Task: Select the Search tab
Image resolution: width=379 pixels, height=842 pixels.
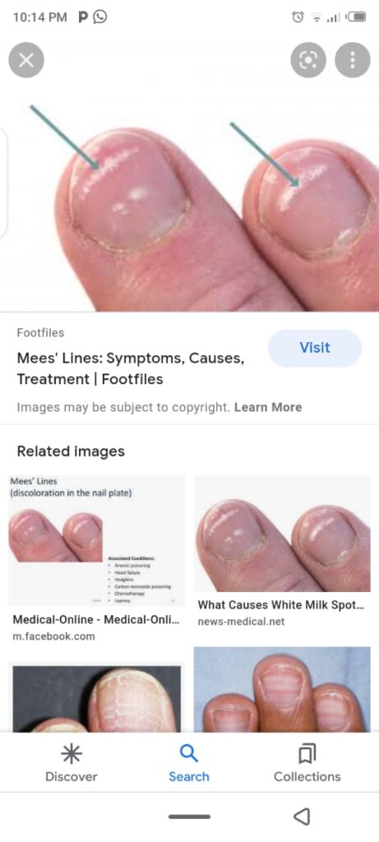Action: [x=189, y=762]
